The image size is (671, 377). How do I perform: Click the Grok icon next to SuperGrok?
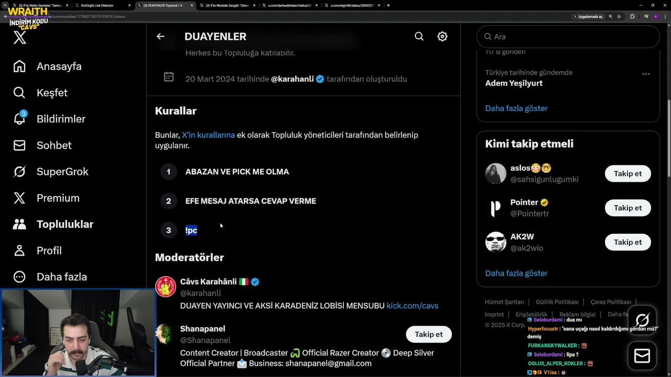click(19, 171)
